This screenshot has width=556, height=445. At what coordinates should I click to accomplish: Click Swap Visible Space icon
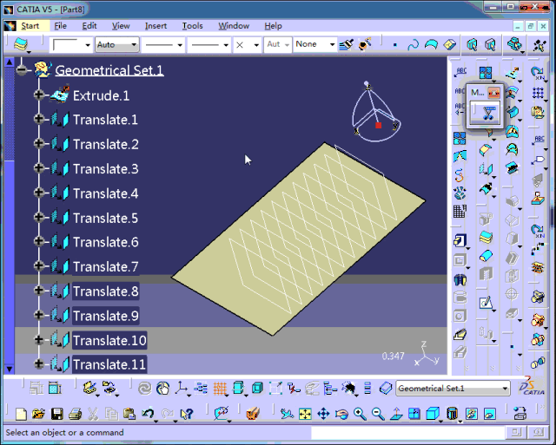(x=490, y=414)
